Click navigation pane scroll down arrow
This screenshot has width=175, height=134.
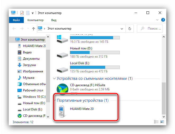(48, 117)
